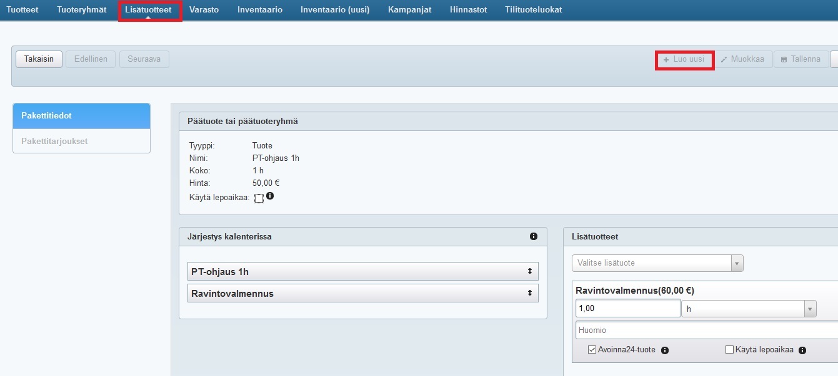Click info icon beside Avoinna24-tuote

(x=665, y=350)
